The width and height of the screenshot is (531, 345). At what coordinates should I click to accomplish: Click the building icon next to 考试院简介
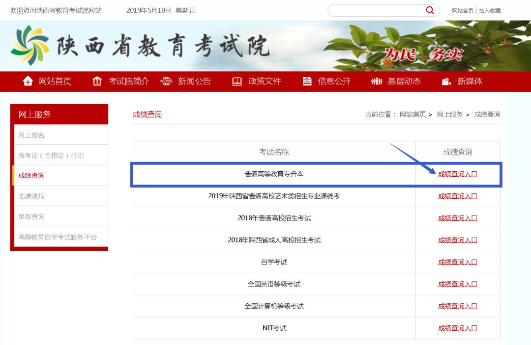96,81
